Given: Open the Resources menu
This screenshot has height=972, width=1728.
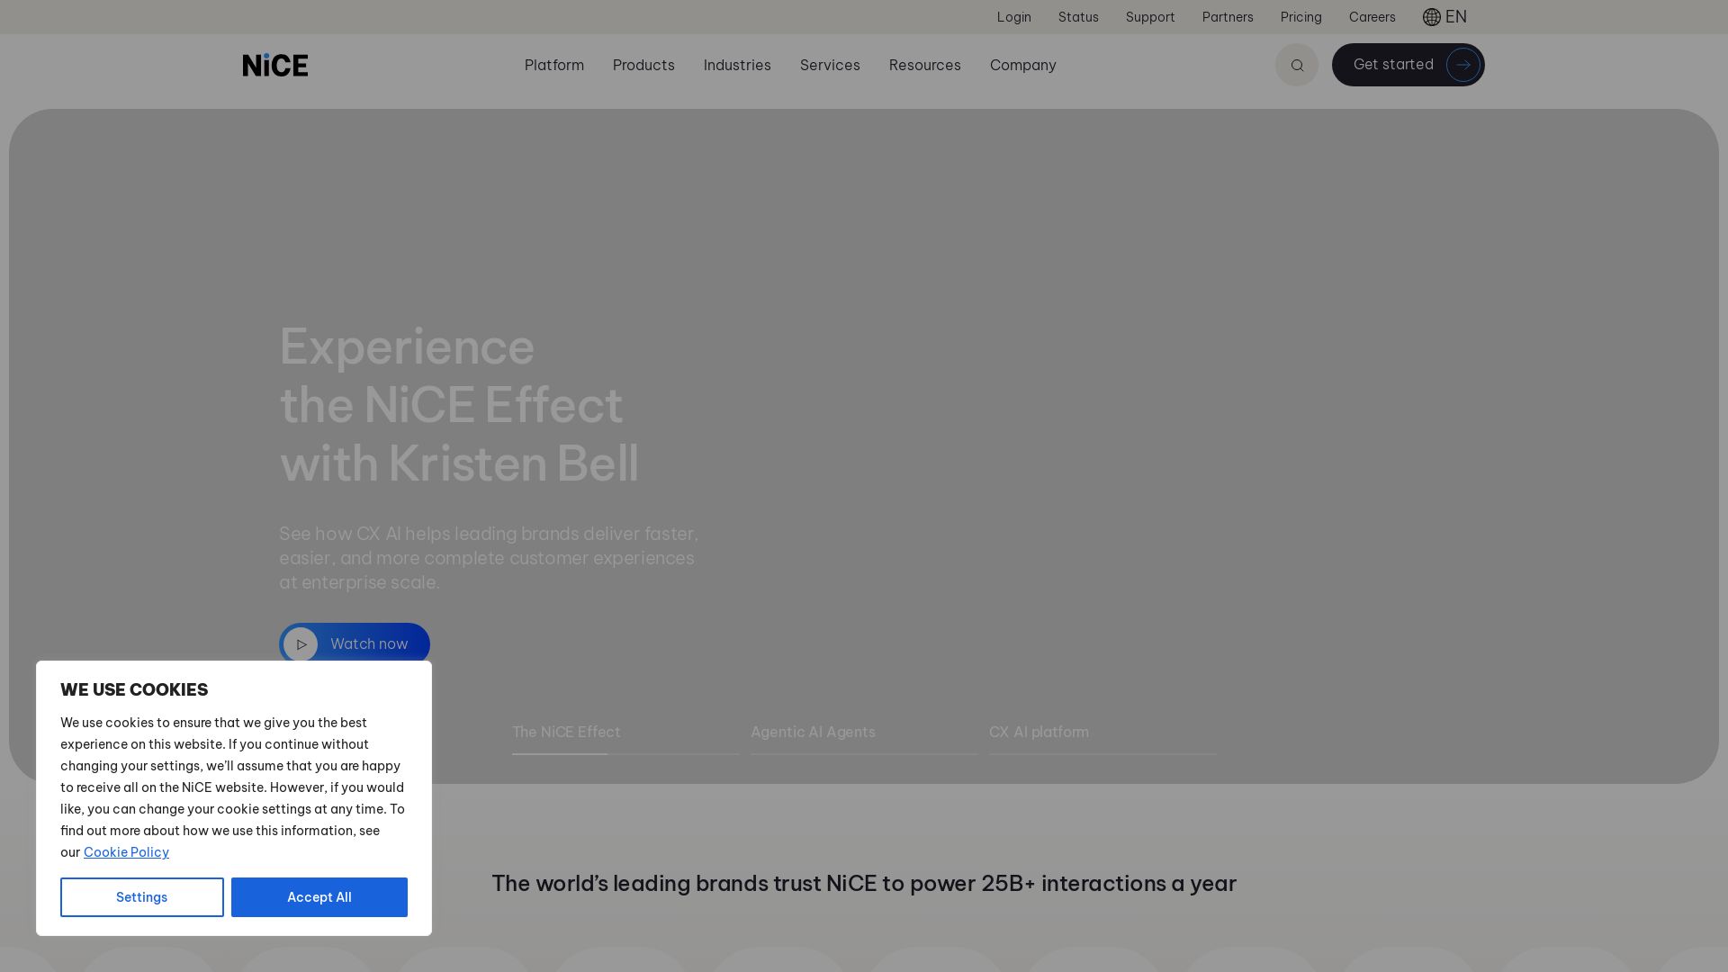Looking at the screenshot, I should (x=925, y=65).
